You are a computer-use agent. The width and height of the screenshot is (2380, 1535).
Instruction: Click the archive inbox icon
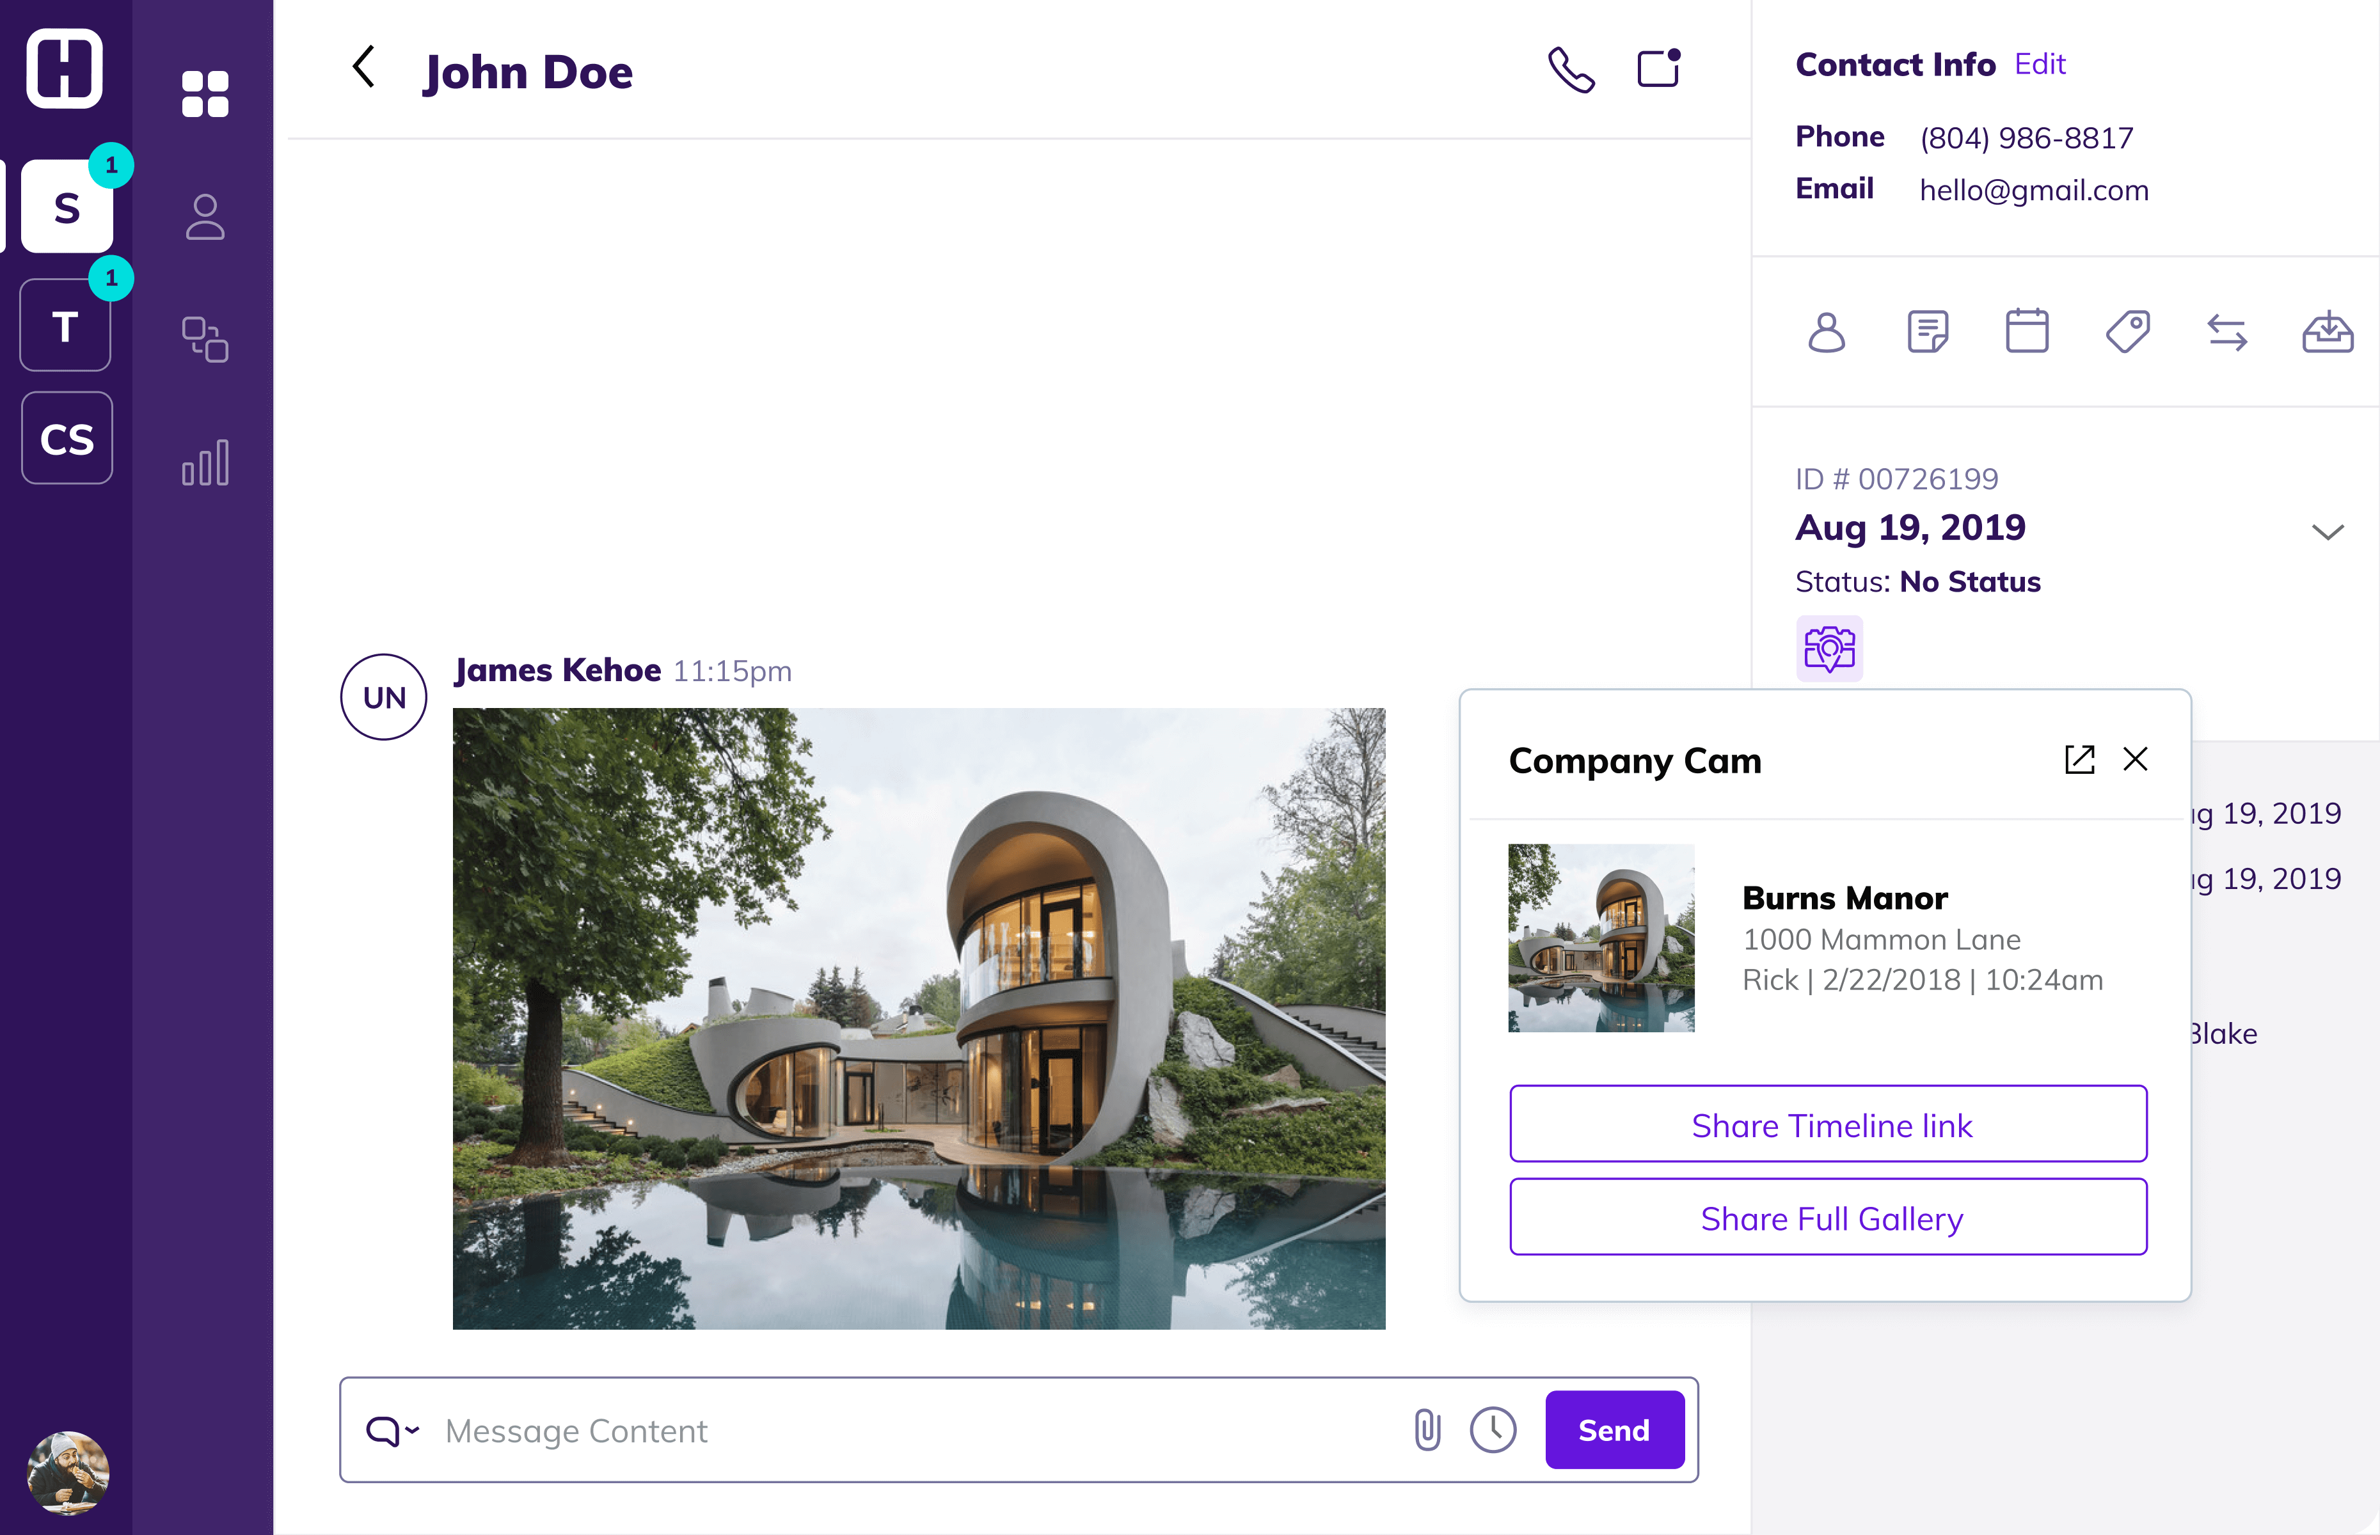(x=2327, y=332)
